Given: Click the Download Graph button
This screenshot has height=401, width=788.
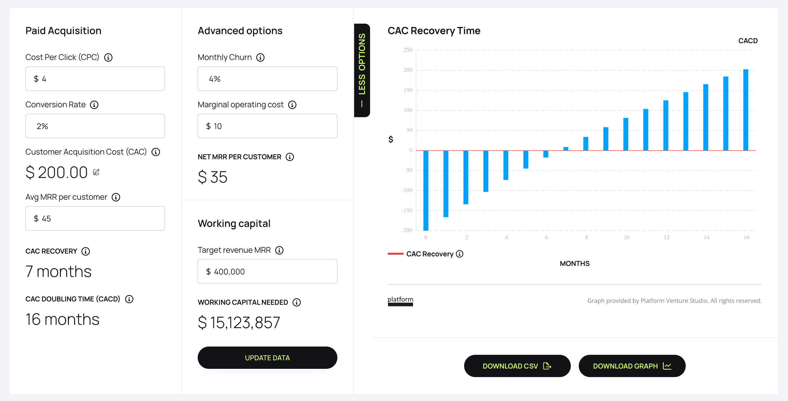Looking at the screenshot, I should [632, 366].
